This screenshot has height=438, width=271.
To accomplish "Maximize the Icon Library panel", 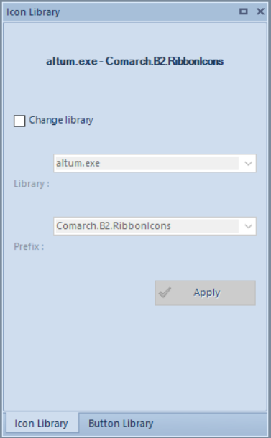I will (244, 11).
